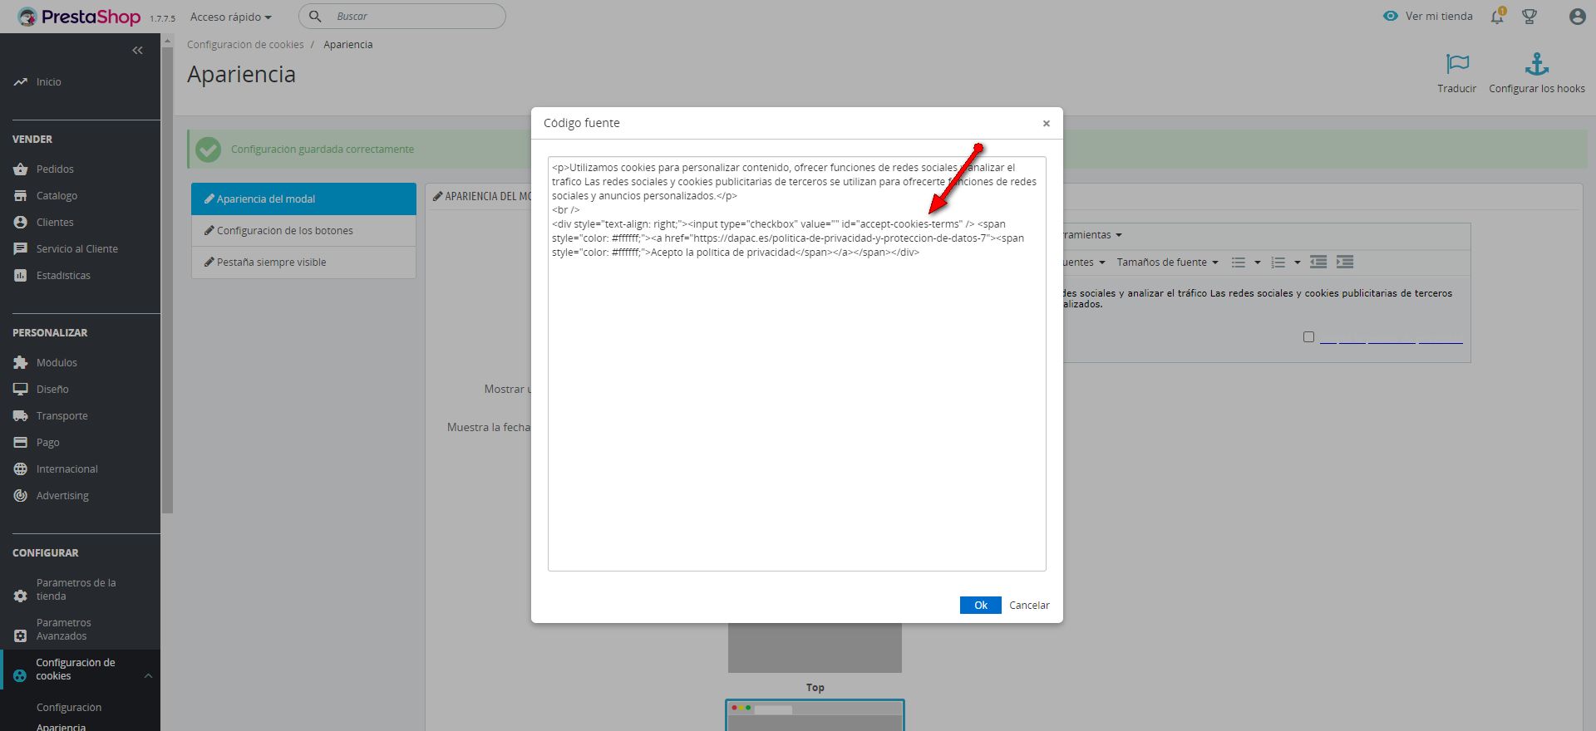Viewport: 1596px width, 731px height.
Task: Focus the Buscar search field
Action: click(x=401, y=17)
